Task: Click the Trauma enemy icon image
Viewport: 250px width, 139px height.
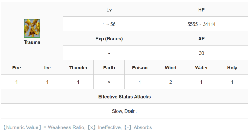Action: tap(32, 29)
